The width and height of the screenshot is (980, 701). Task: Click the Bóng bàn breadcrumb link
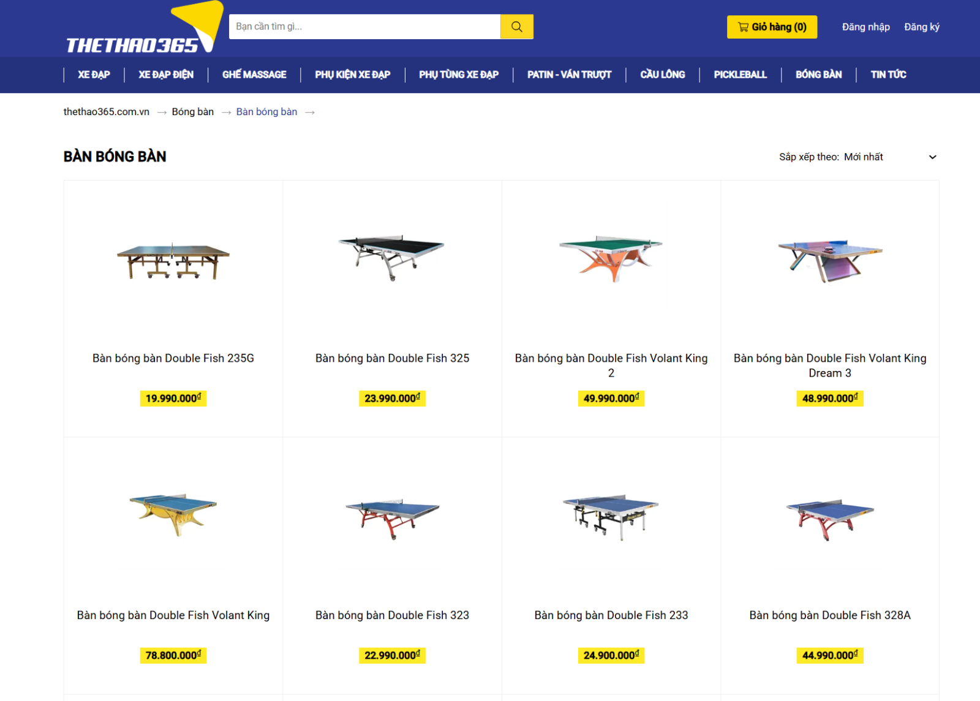(193, 112)
